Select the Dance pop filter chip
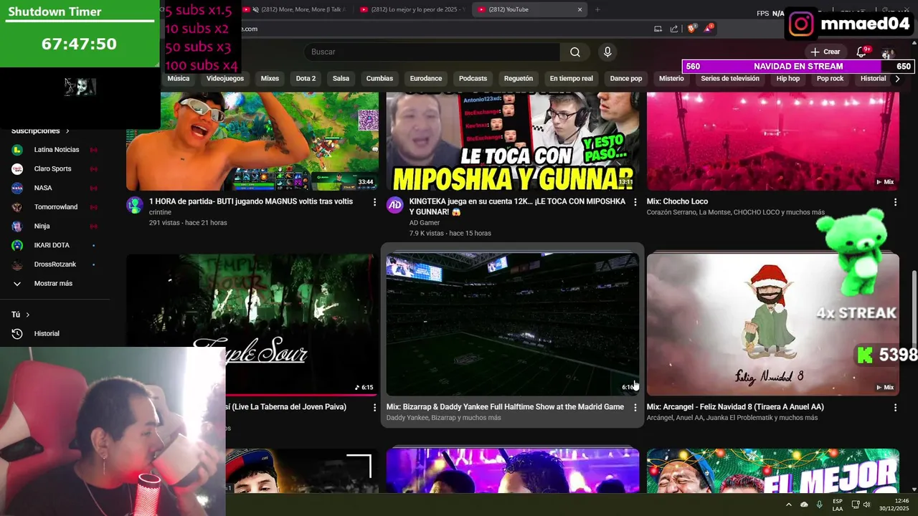The height and width of the screenshot is (516, 918). (x=626, y=79)
